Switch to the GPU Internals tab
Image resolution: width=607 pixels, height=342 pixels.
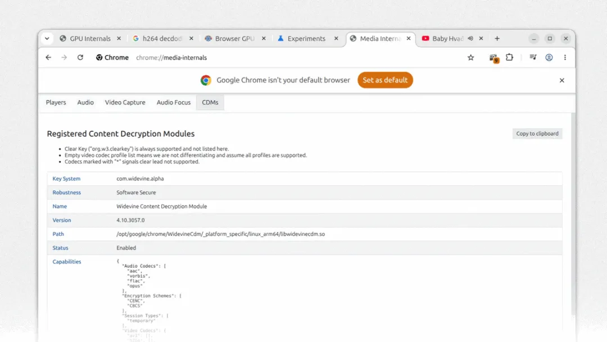[x=85, y=39]
